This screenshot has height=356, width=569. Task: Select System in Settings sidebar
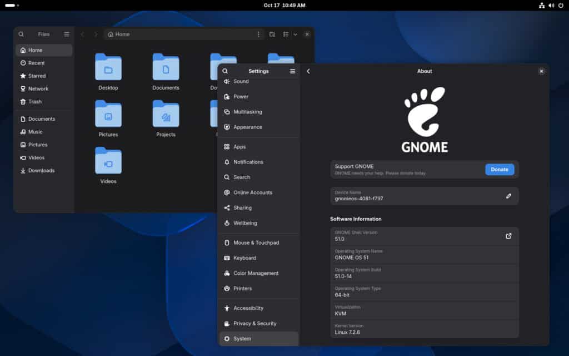click(259, 339)
